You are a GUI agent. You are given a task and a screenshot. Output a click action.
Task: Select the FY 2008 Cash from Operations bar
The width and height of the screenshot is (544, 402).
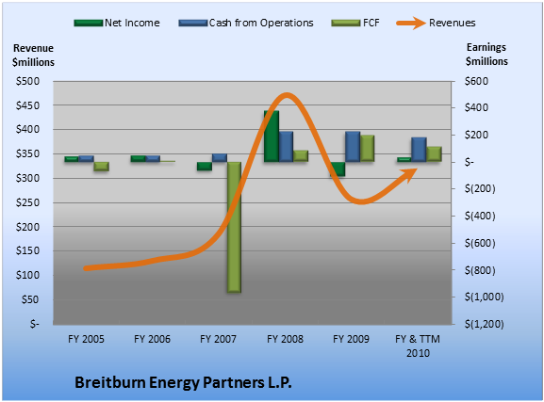pyautogui.click(x=287, y=147)
